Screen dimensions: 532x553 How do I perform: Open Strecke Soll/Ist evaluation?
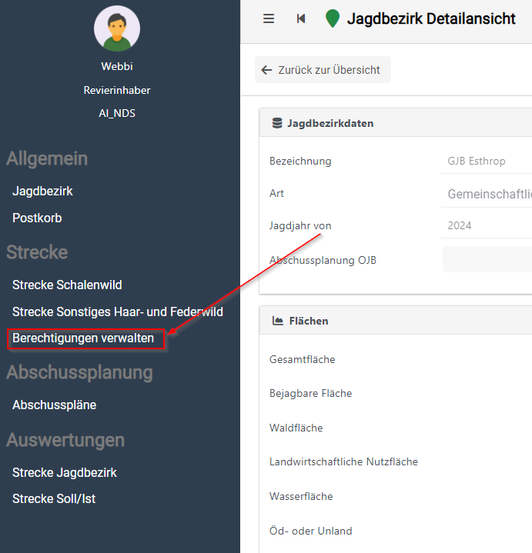(54, 498)
